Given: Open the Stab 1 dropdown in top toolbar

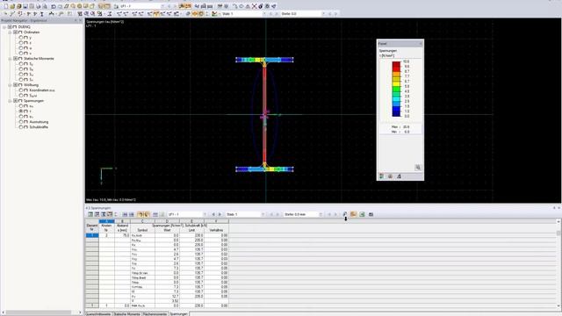Looking at the screenshot, I should [x=264, y=14].
